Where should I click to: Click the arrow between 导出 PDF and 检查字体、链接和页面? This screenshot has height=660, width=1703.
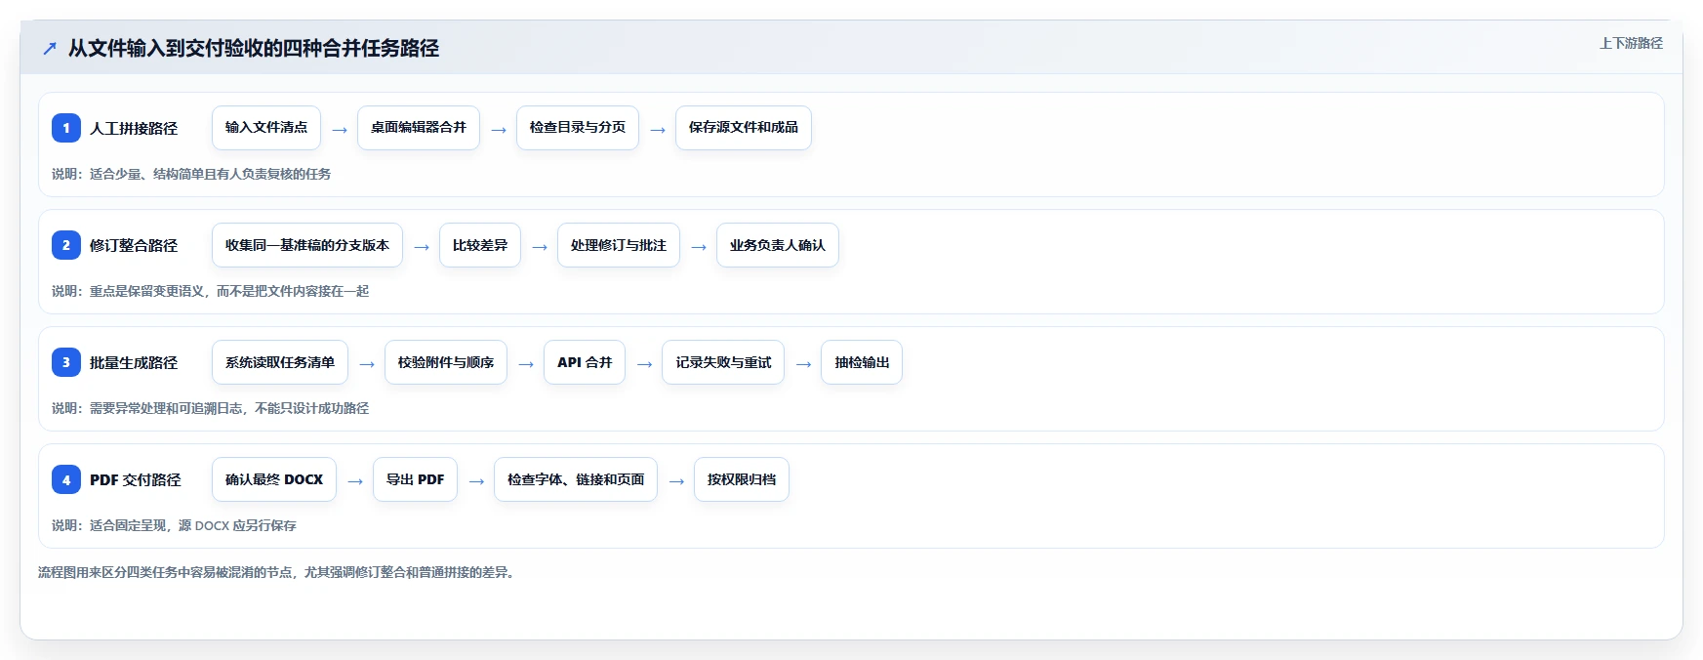476,480
